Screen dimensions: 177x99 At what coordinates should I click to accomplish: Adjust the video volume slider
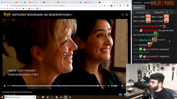pos(115,86)
